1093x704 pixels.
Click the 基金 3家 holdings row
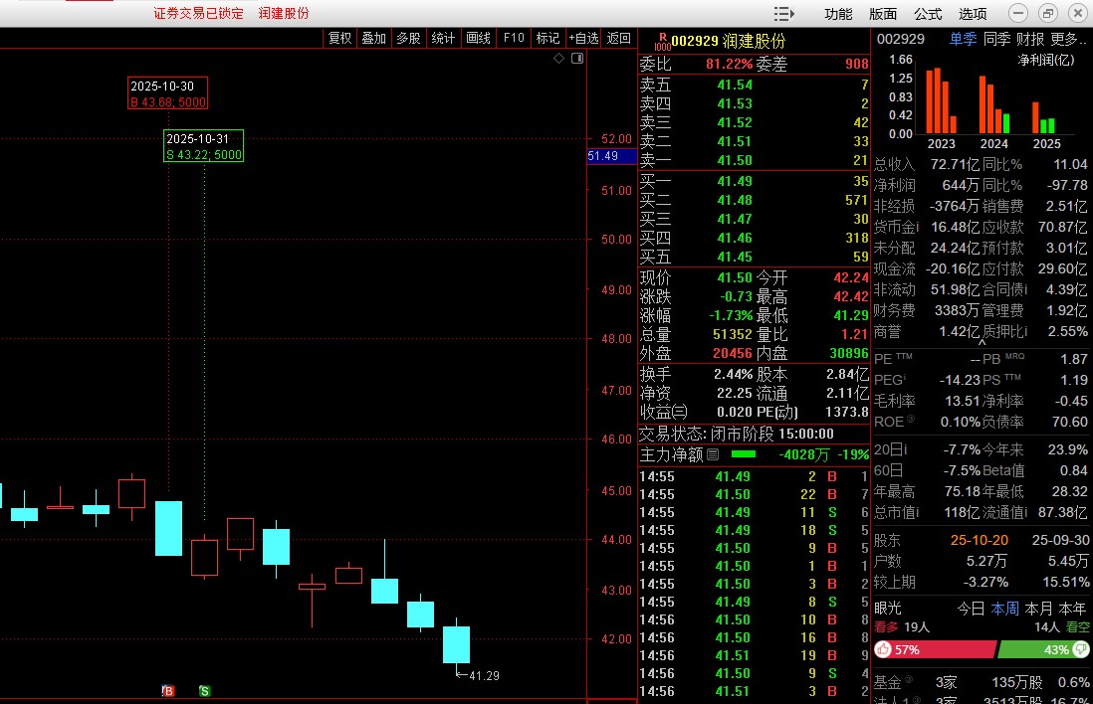[x=981, y=682]
